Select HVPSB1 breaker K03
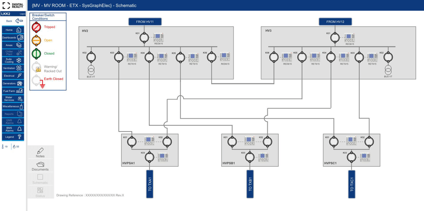The image size is (424, 211). pos(250,157)
